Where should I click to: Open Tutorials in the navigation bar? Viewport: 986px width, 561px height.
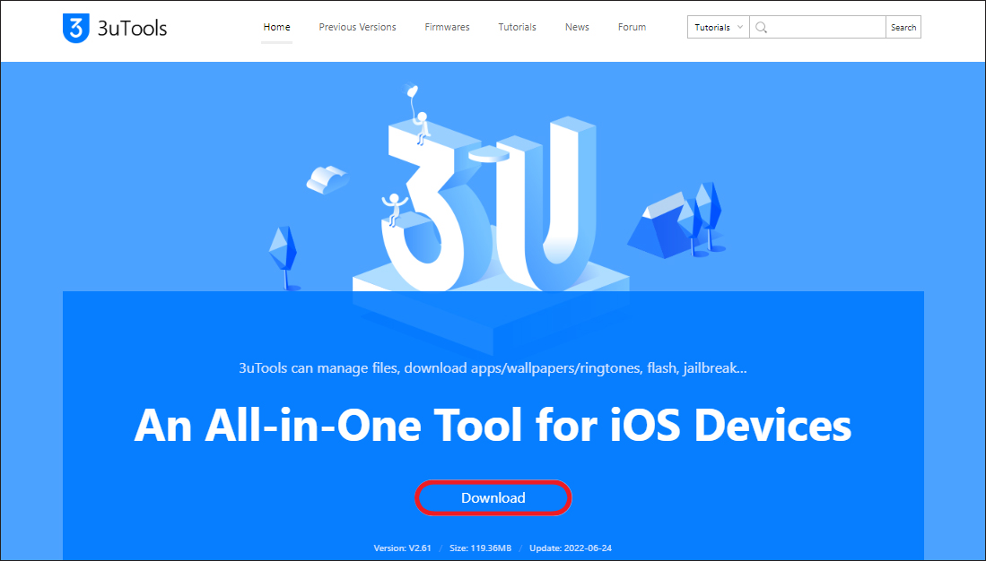517,27
